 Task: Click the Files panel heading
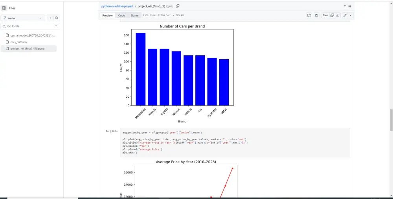tap(12, 8)
